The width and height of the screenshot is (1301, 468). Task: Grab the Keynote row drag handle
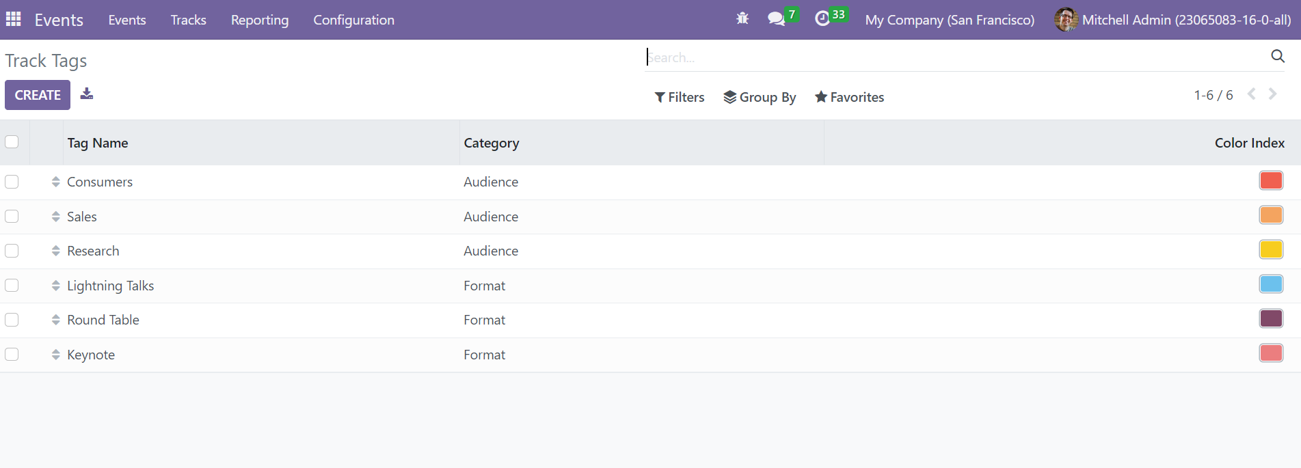pyautogui.click(x=56, y=355)
